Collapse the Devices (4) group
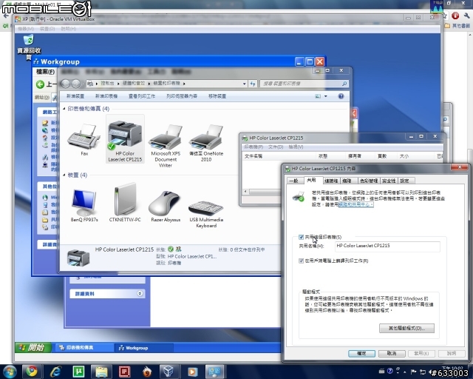 (64, 175)
